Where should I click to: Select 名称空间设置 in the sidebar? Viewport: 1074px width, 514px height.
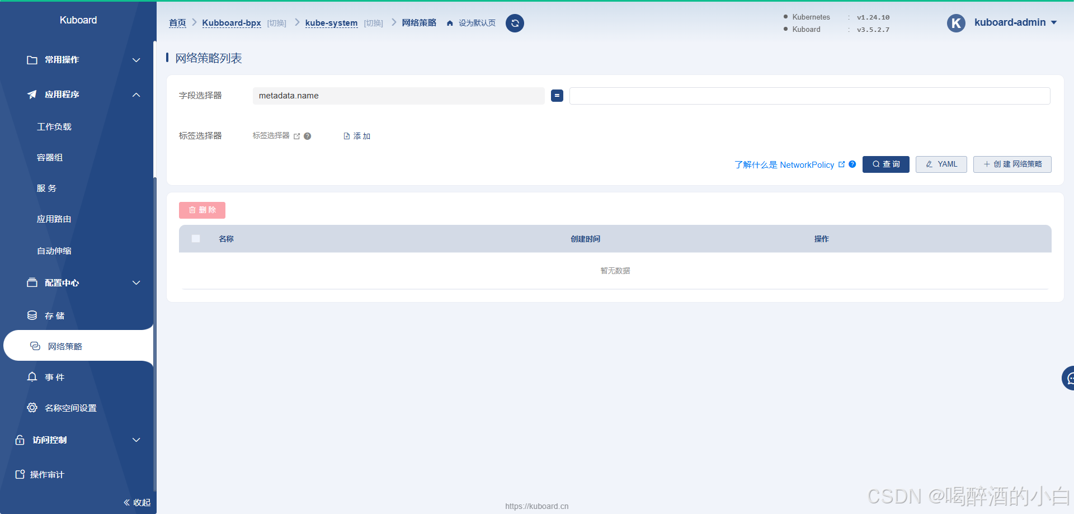(70, 408)
